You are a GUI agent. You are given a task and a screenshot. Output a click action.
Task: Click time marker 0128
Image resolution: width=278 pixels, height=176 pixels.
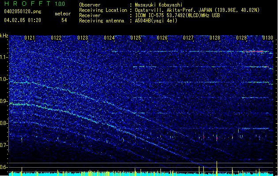pyautogui.click(x=215, y=38)
